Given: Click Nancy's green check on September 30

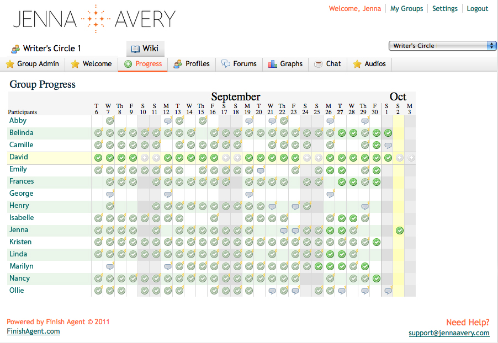Looking at the screenshot, I should (x=377, y=279).
